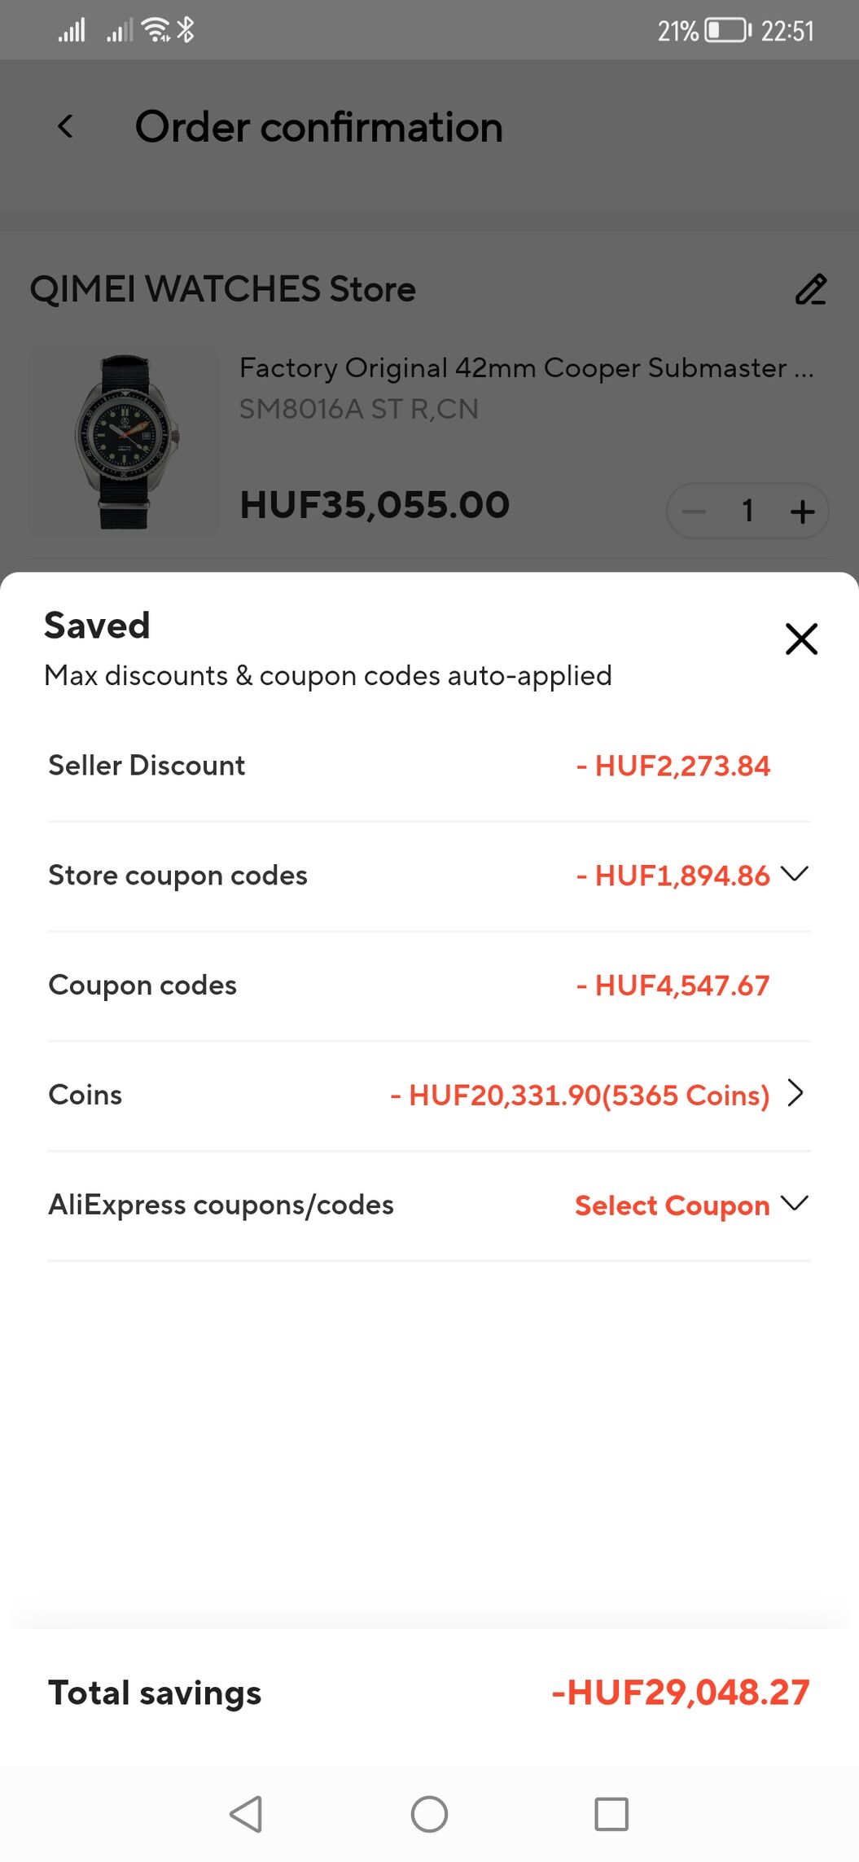The image size is (859, 1862).
Task: Tap battery icon in status bar
Action: [728, 31]
